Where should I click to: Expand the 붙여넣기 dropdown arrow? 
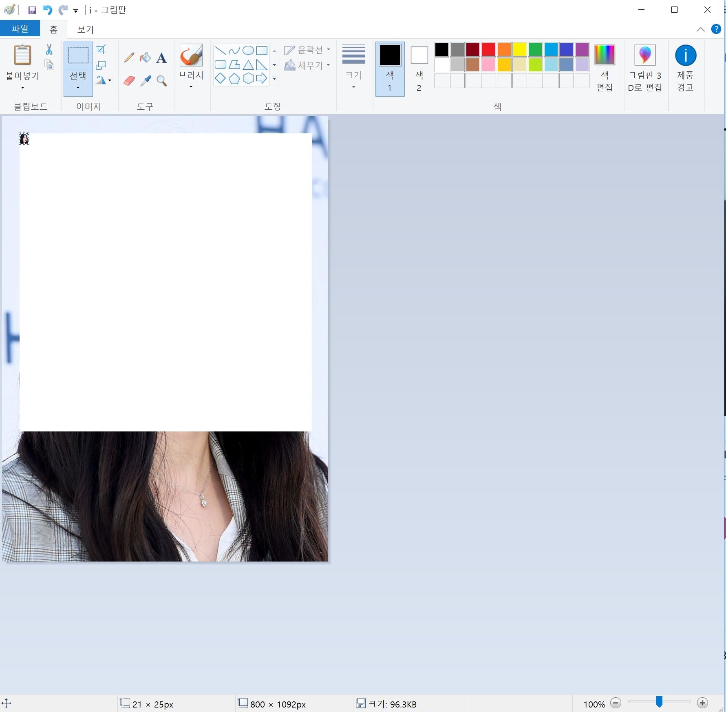pos(22,88)
